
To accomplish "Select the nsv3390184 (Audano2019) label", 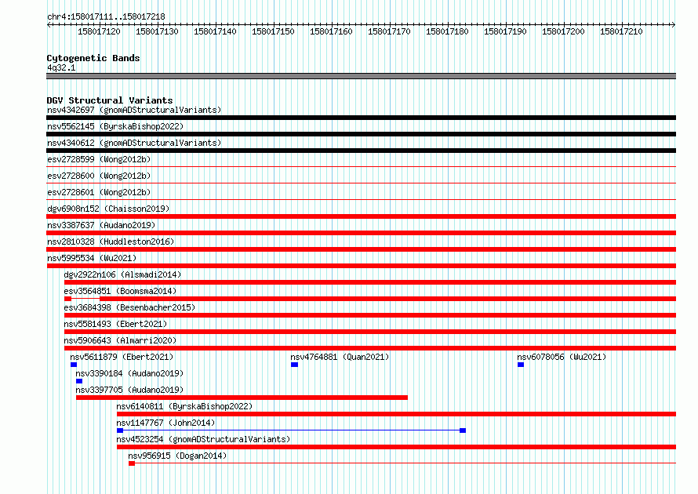I will click(129, 373).
